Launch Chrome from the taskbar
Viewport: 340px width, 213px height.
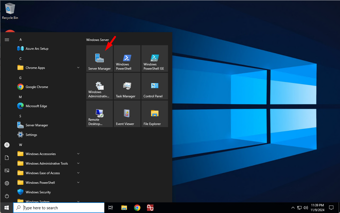(x=137, y=208)
